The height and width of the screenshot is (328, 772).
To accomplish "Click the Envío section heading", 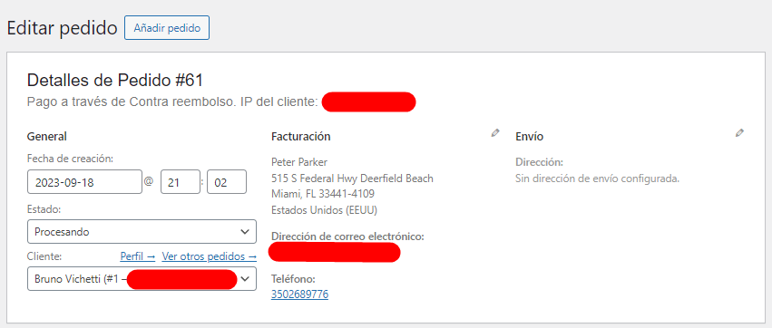I will point(529,137).
